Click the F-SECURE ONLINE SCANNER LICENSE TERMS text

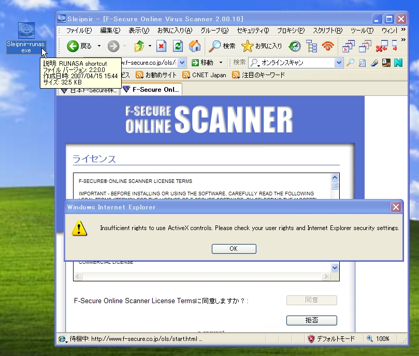pyautogui.click(x=136, y=181)
